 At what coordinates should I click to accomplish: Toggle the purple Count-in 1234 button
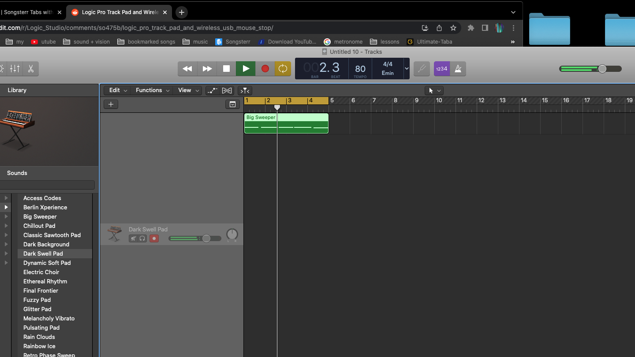pos(442,69)
